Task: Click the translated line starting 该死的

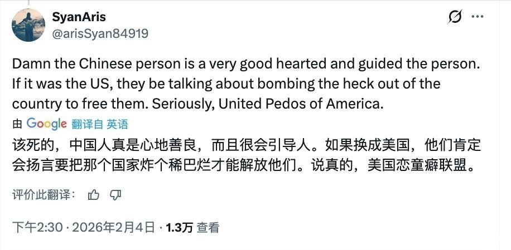Action: point(246,146)
